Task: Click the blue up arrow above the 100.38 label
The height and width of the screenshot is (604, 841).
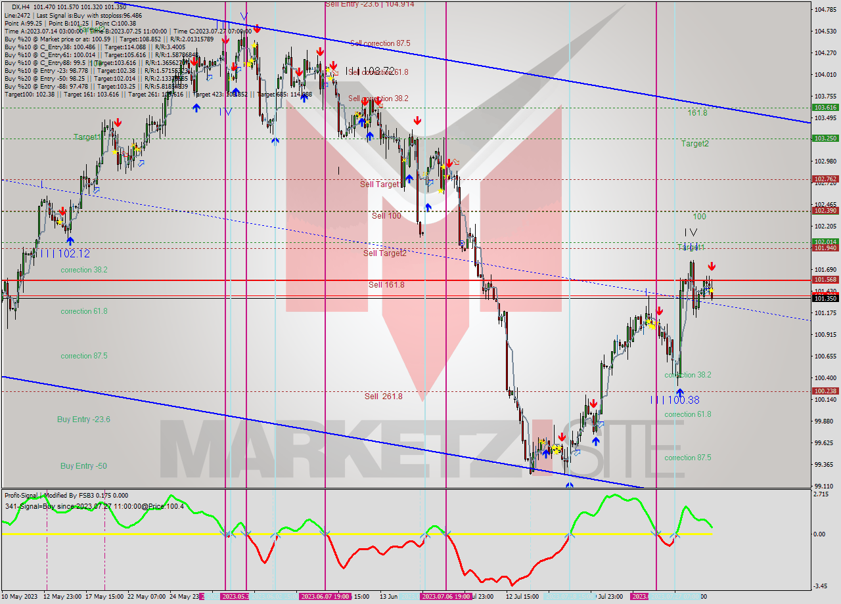Action: point(679,393)
